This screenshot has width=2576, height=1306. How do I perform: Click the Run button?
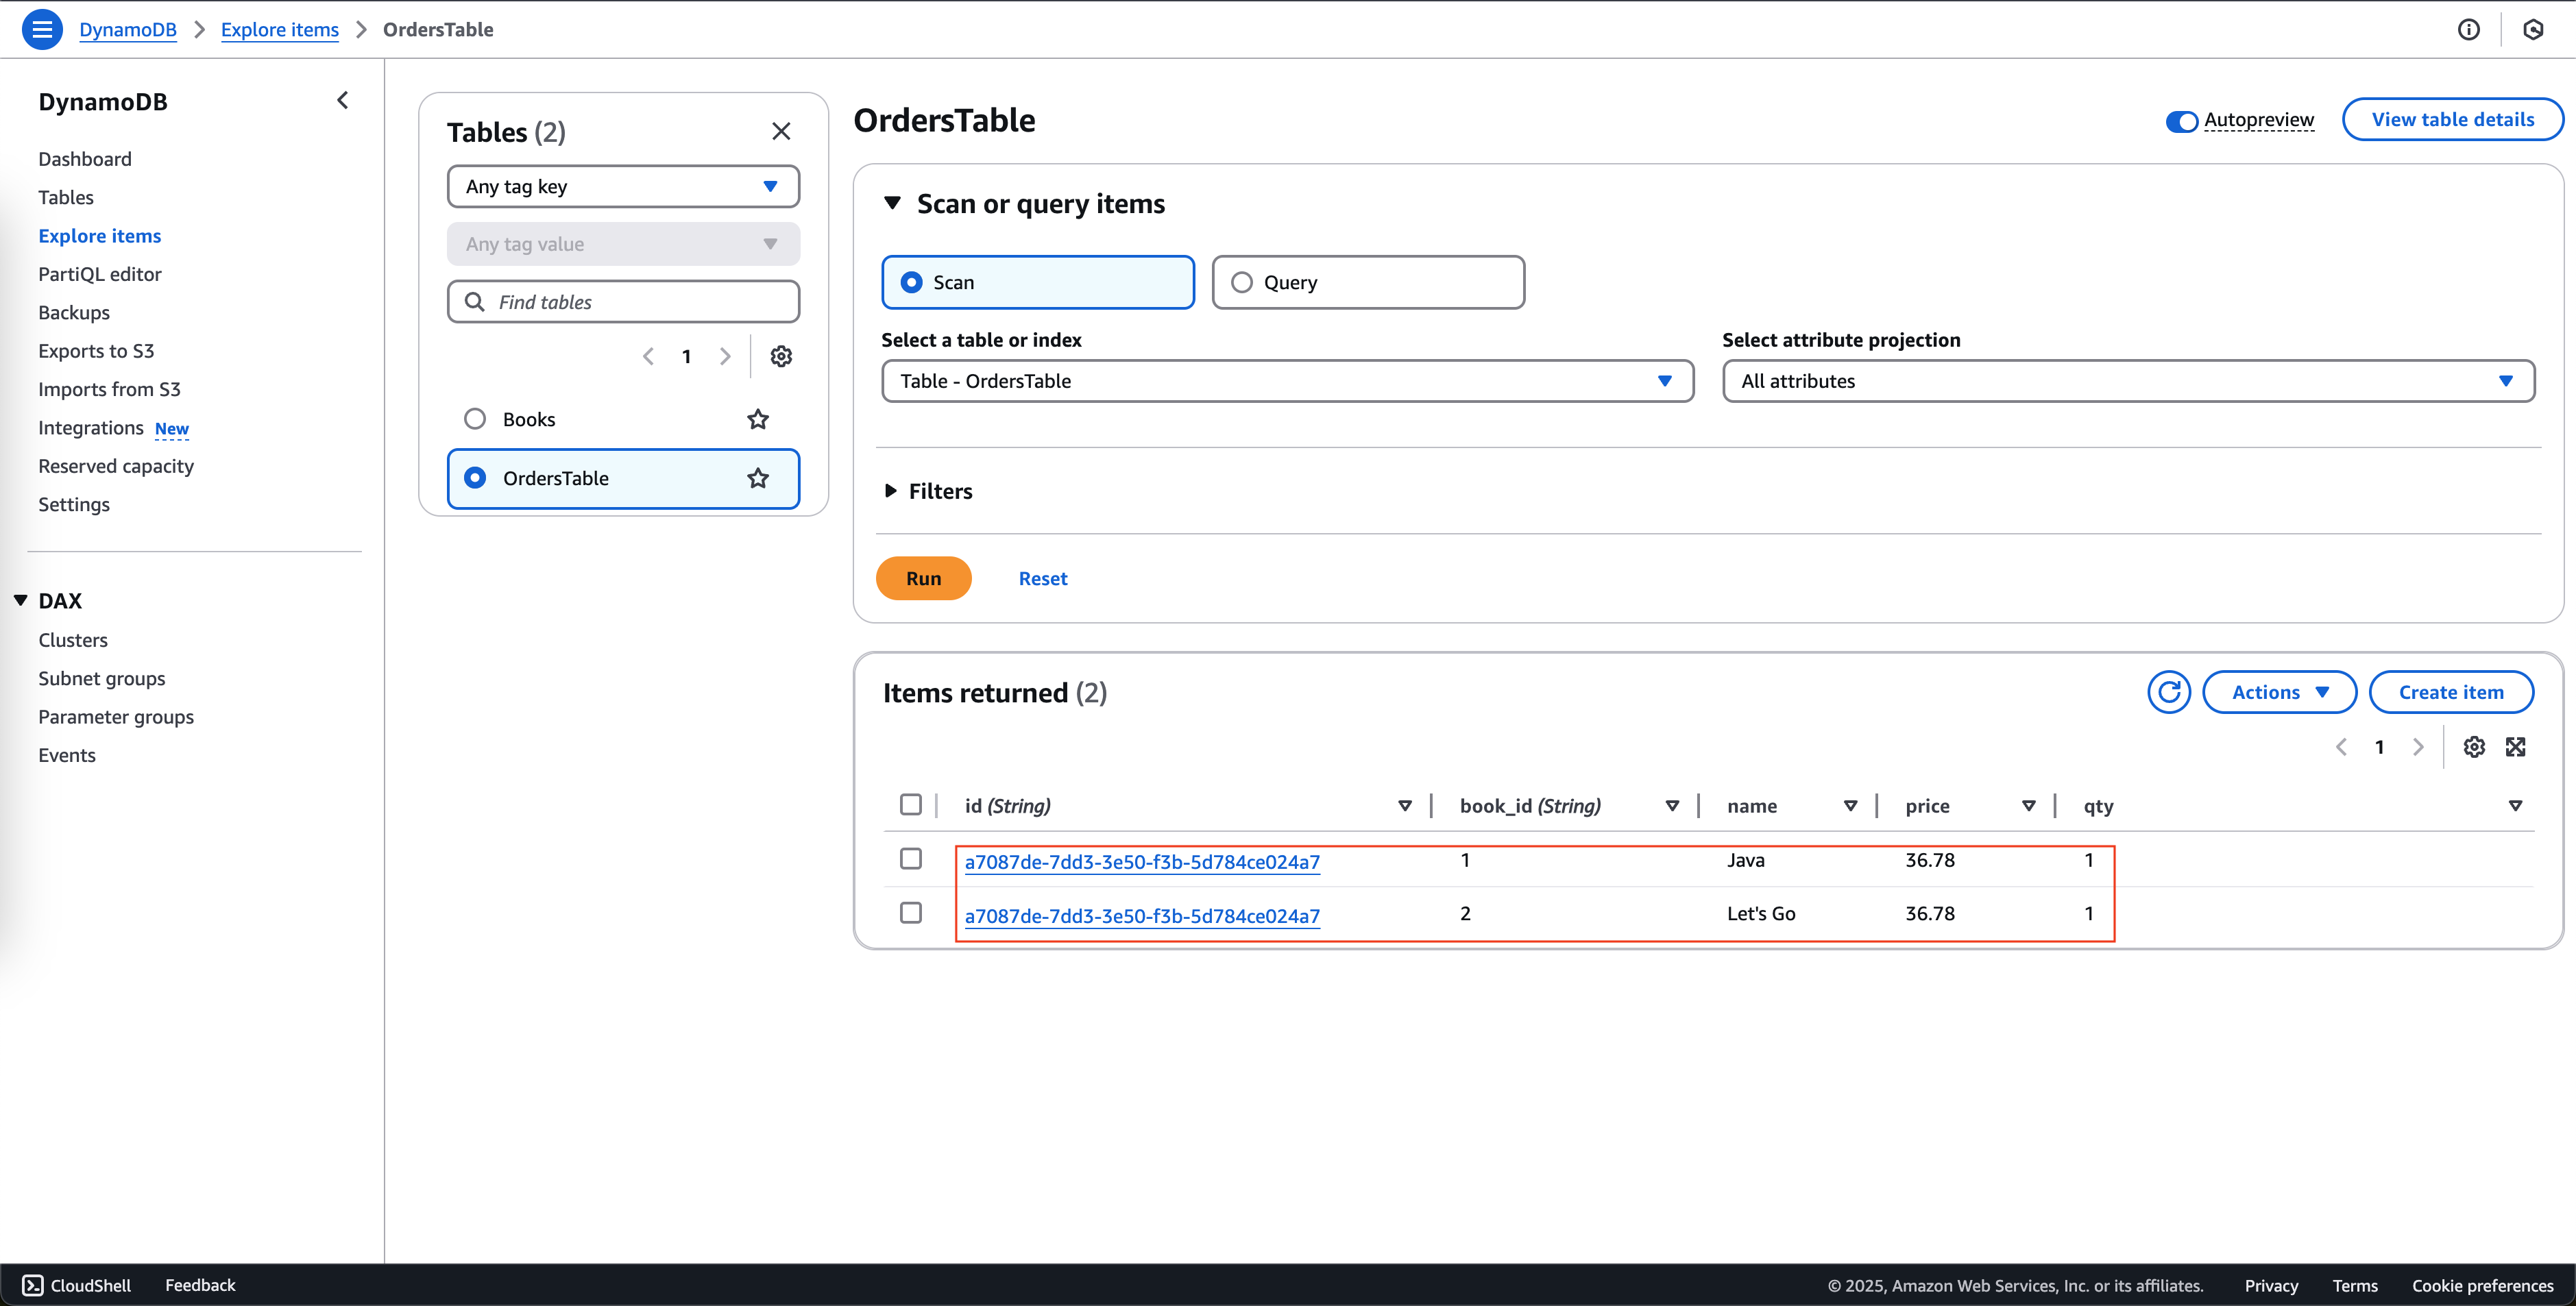pos(923,578)
